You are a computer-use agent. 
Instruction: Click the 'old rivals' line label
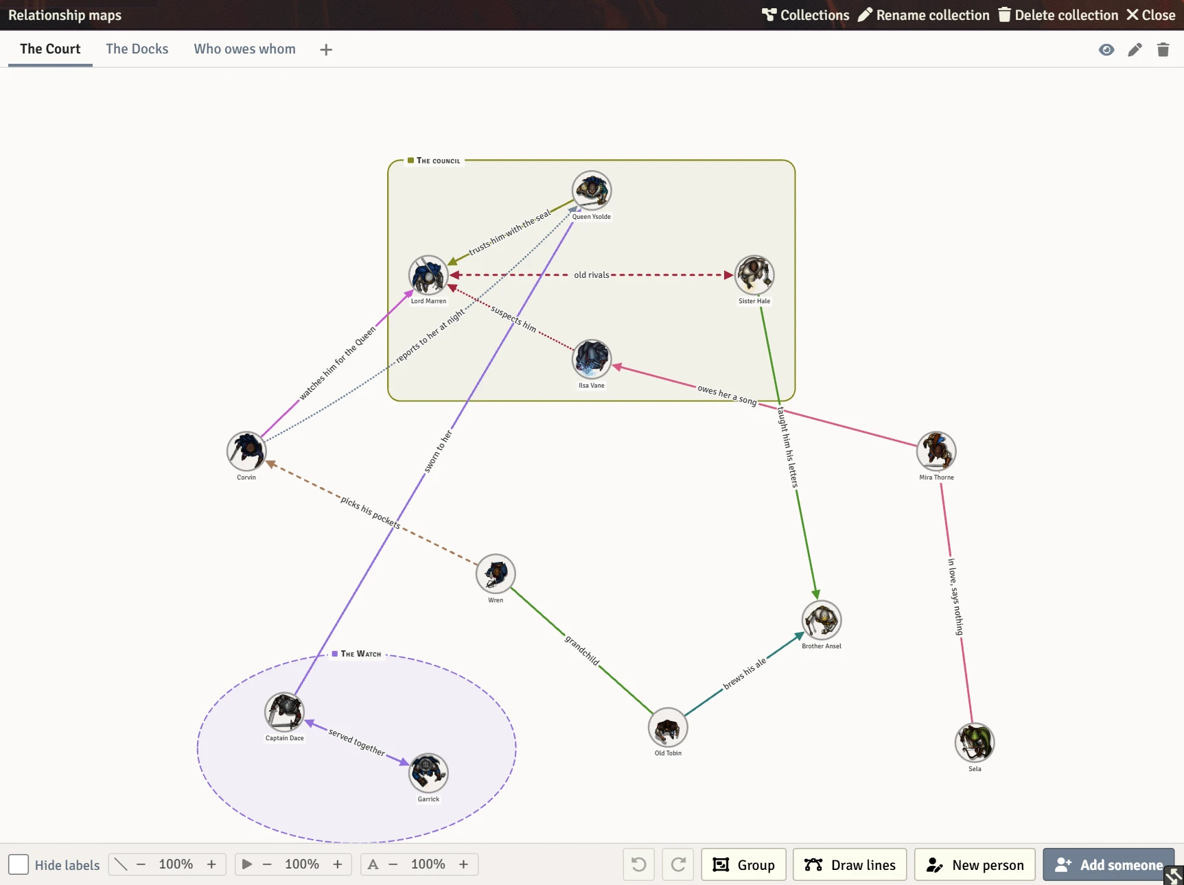[592, 275]
